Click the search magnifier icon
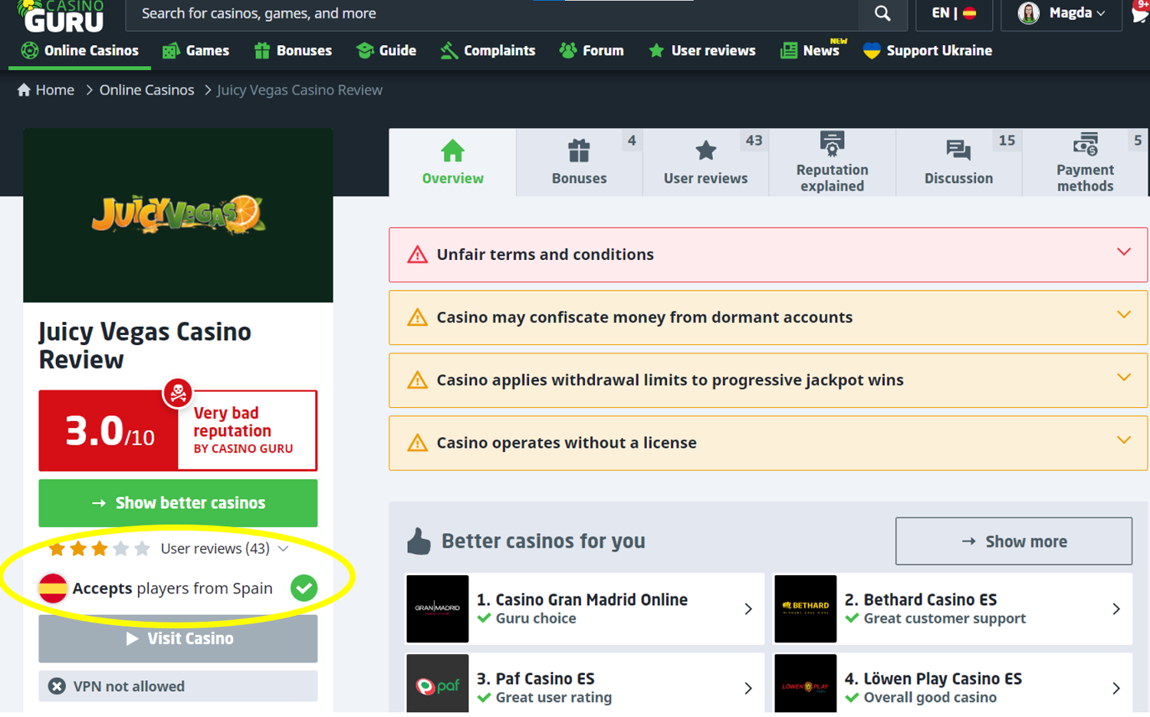This screenshot has width=1150, height=717. click(882, 14)
